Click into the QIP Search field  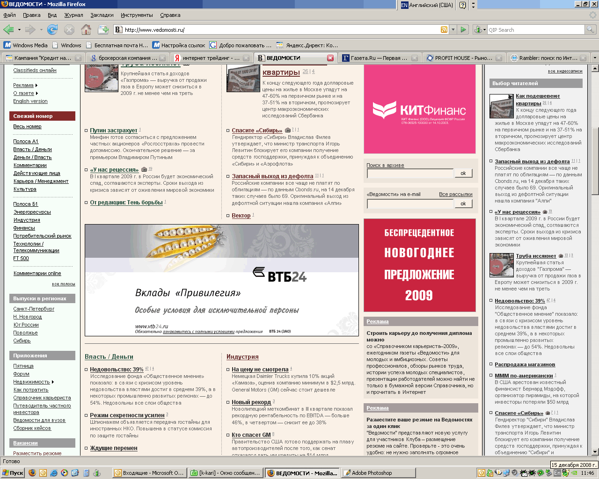[x=536, y=29]
